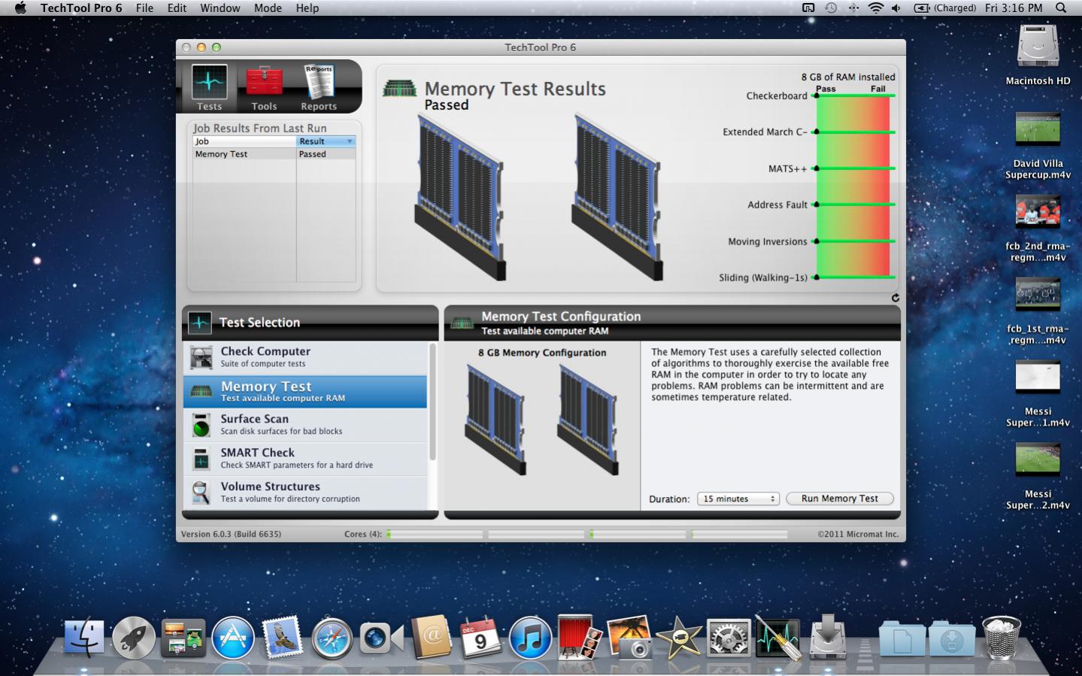
Task: Click the refresh arrow below results graph
Action: click(895, 298)
